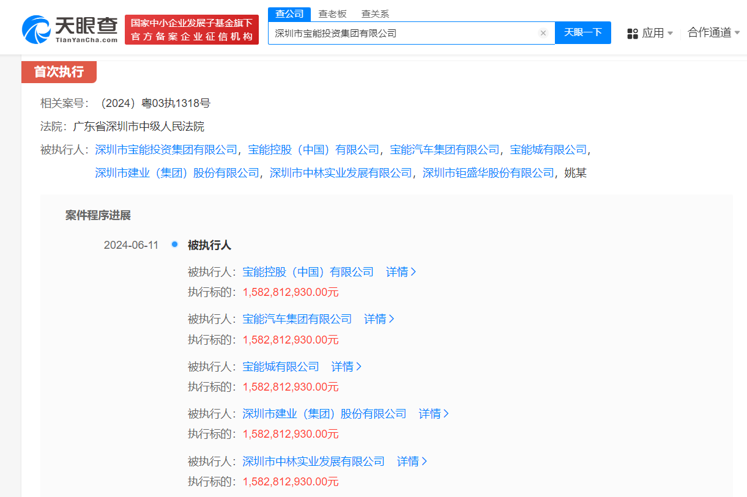Open the TianYanCha logo homepage

pyautogui.click(x=70, y=29)
